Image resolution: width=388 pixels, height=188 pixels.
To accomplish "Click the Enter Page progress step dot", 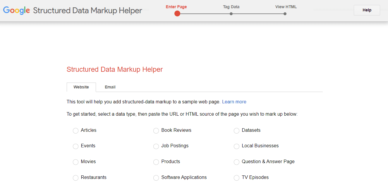I will 177,13.
